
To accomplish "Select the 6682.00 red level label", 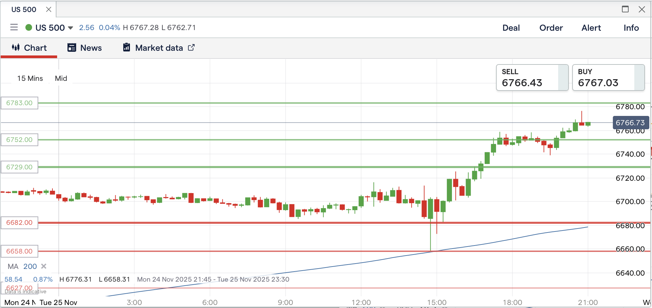I will click(x=19, y=222).
